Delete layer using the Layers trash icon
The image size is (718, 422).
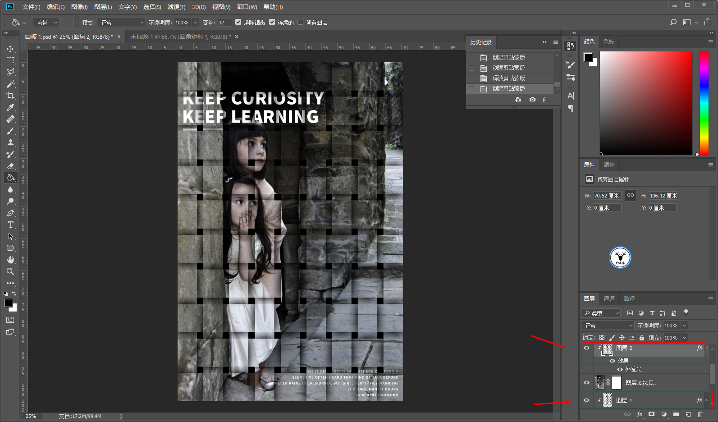point(700,414)
